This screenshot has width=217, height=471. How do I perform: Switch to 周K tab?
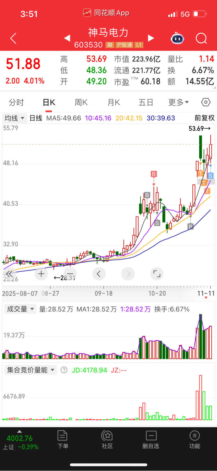coord(81,102)
